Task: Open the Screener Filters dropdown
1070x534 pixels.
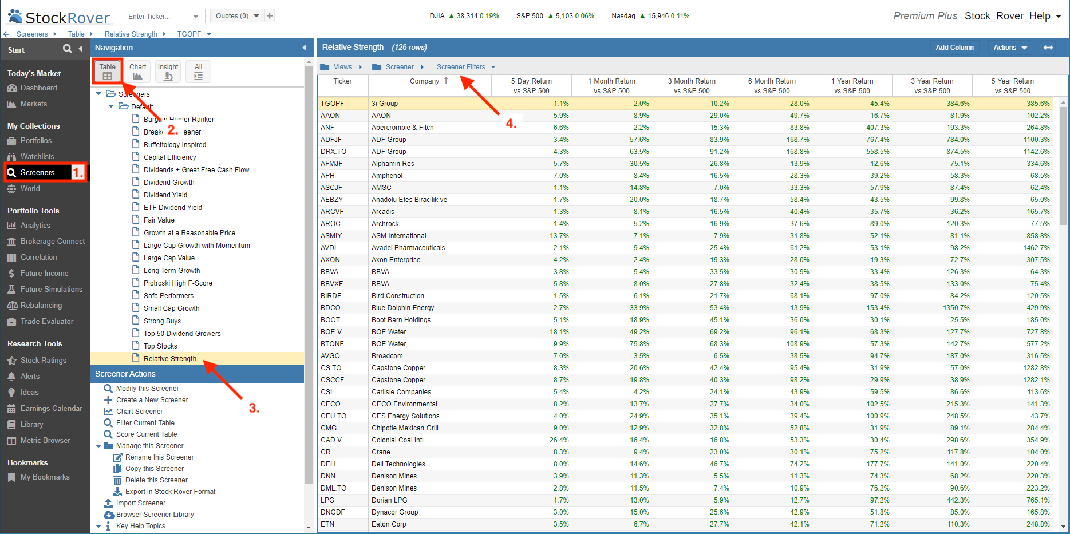Action: click(465, 67)
